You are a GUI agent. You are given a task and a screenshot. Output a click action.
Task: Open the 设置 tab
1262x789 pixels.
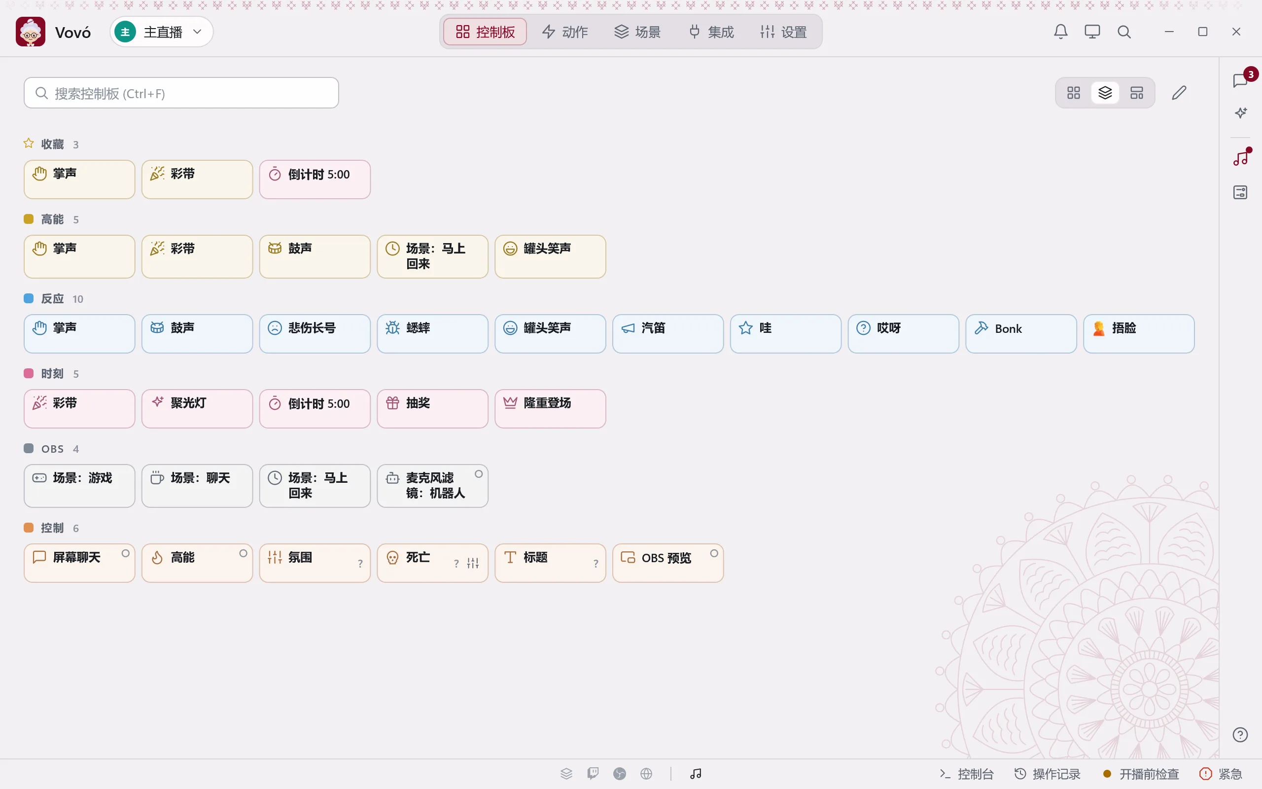(784, 32)
